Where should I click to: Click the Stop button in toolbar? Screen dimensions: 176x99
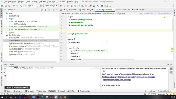86,6
